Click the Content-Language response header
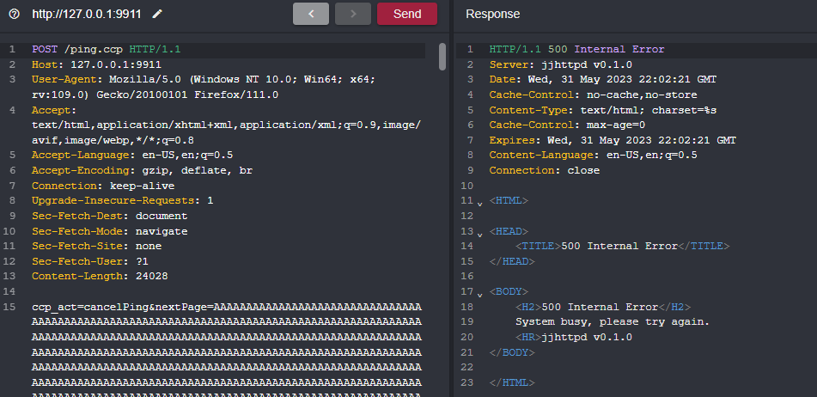This screenshot has width=817, height=397. 593,156
